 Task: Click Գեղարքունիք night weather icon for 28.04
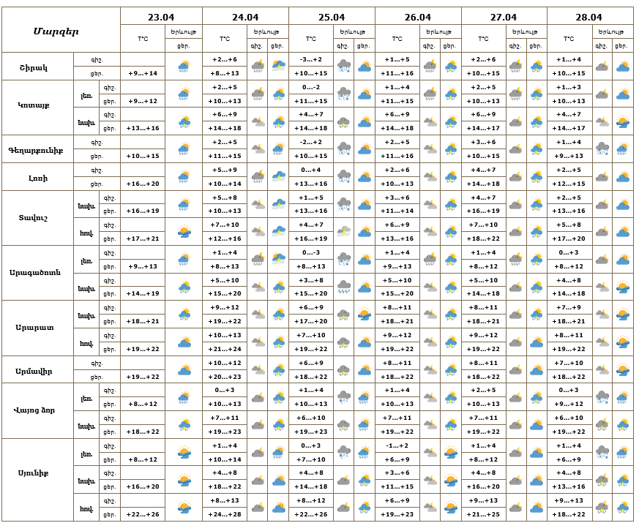(x=602, y=149)
